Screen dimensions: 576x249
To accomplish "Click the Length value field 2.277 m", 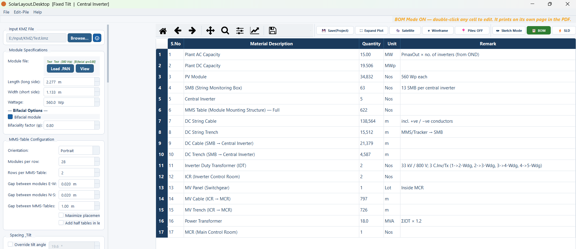I will pyautogui.click(x=69, y=82).
